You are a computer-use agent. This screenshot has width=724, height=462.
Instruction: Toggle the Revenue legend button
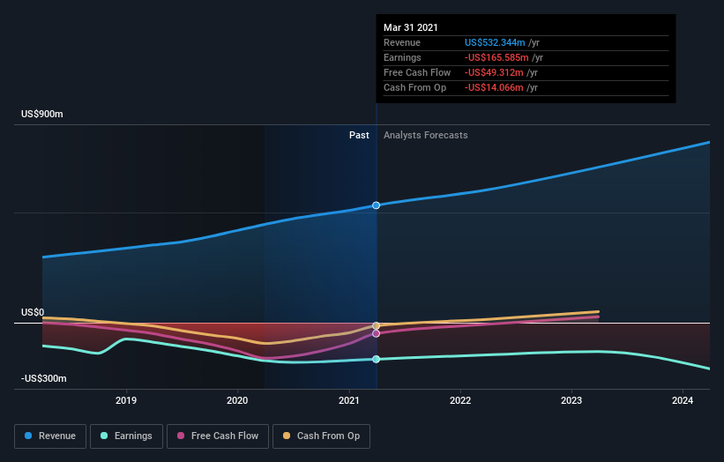[50, 436]
